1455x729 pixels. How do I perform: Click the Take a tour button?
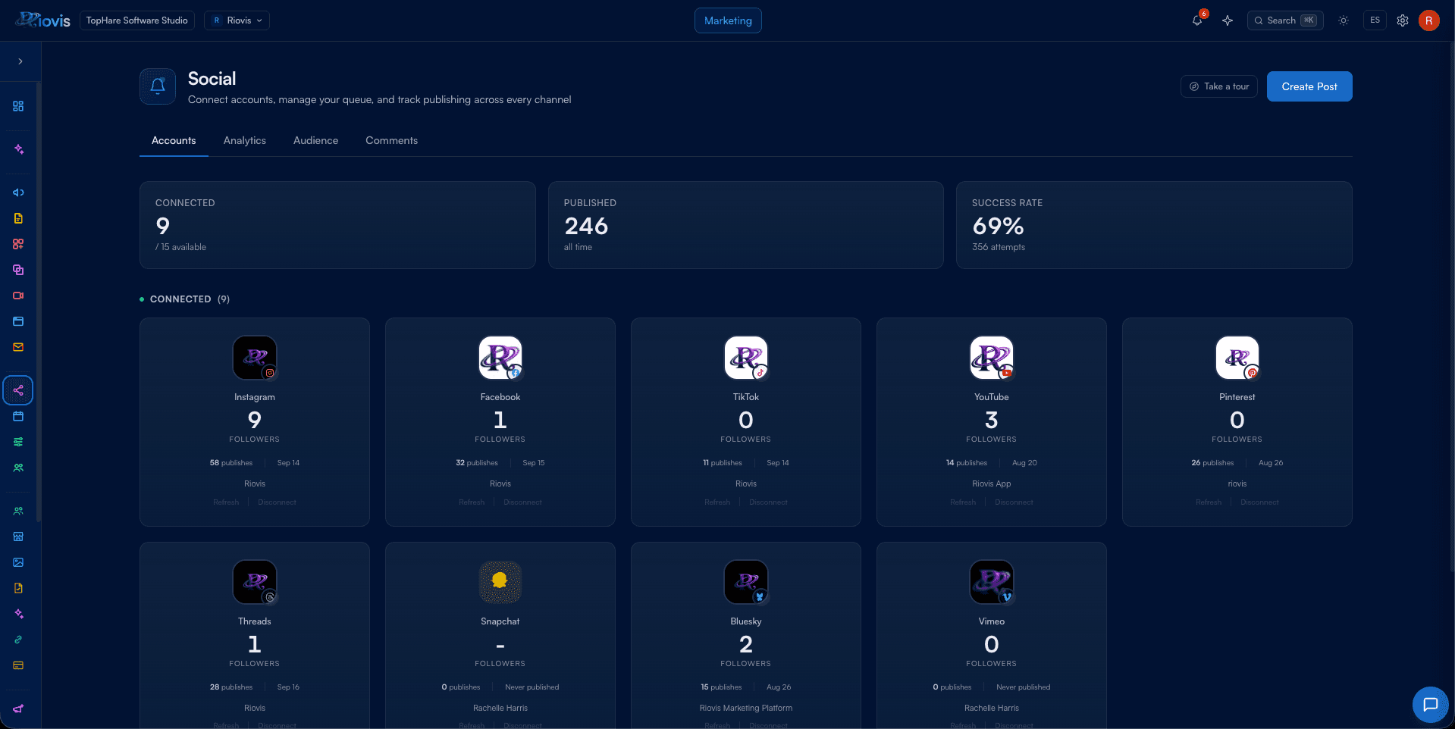point(1219,86)
